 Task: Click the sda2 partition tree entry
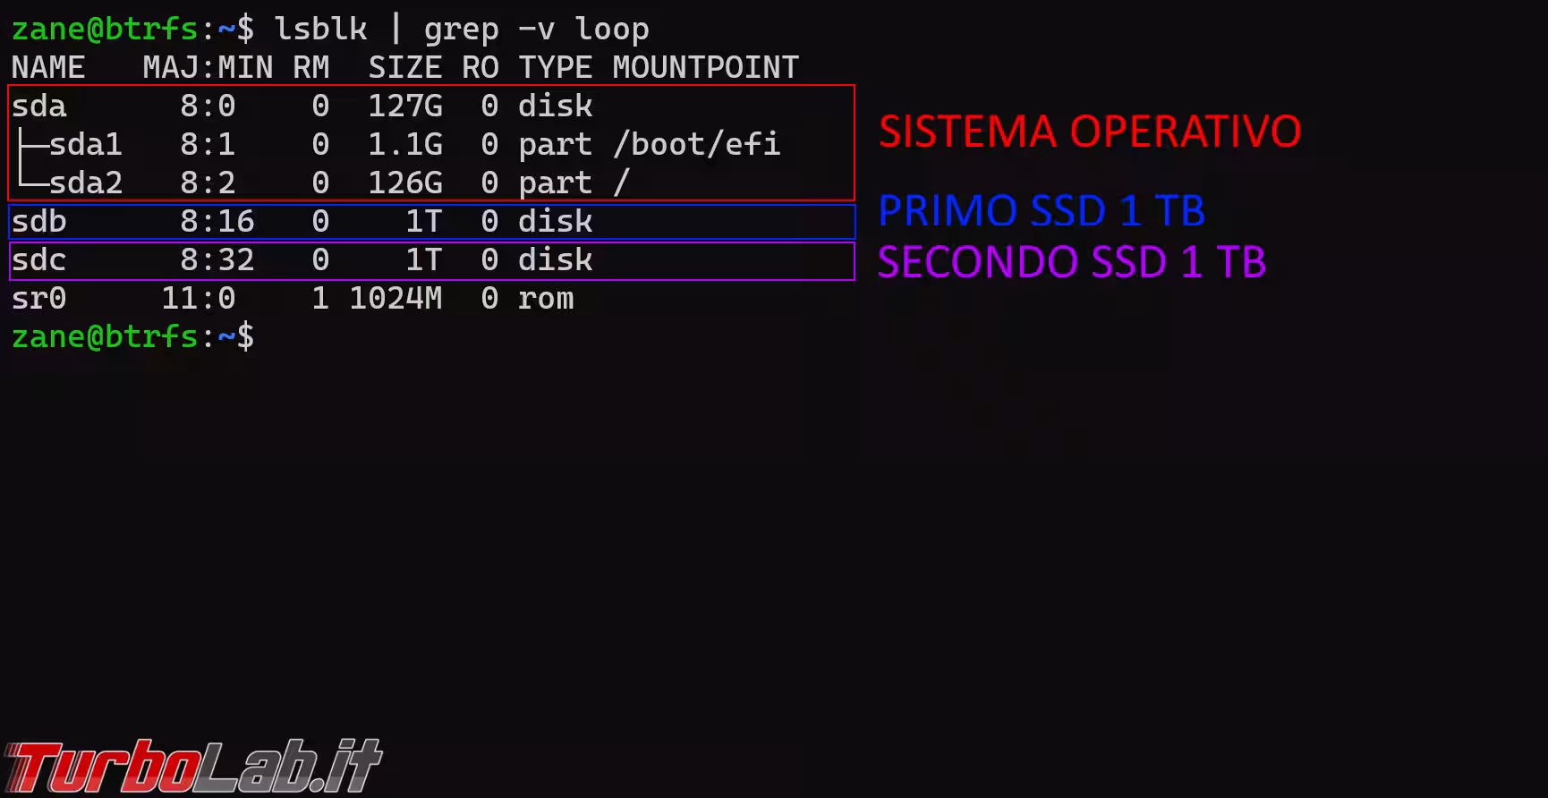(x=85, y=183)
